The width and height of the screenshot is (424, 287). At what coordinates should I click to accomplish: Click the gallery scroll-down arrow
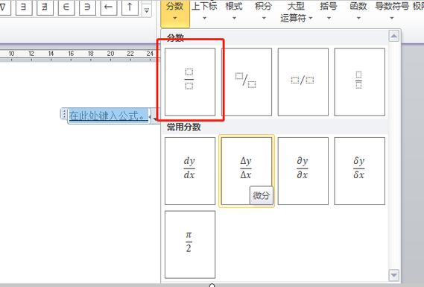(394, 275)
